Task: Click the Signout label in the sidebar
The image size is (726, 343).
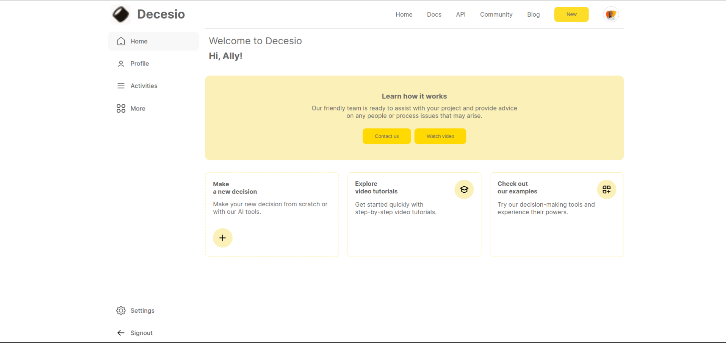Action: coord(142,333)
